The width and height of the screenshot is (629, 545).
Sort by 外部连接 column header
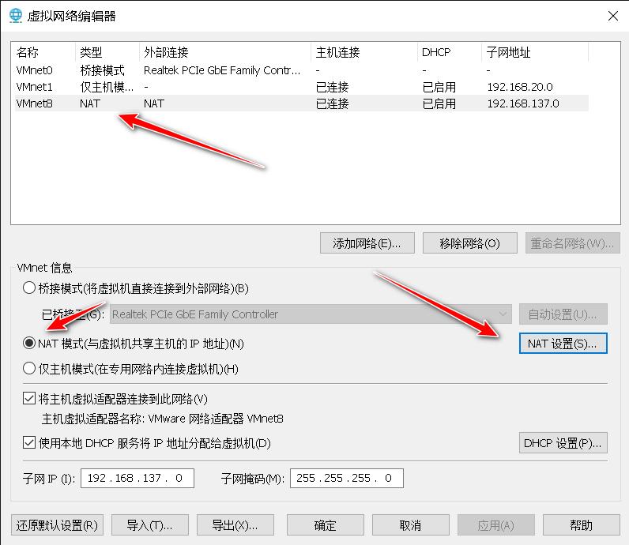pyautogui.click(x=225, y=52)
